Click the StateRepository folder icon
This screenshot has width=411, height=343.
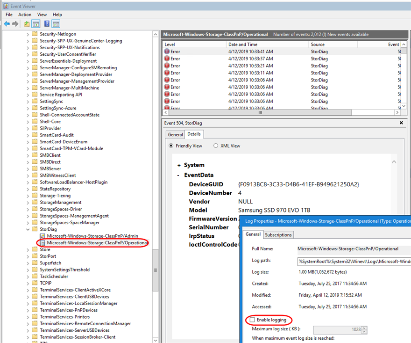pos(35,189)
